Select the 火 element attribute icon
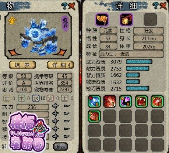The height and width of the screenshot is (153, 169). [50, 98]
